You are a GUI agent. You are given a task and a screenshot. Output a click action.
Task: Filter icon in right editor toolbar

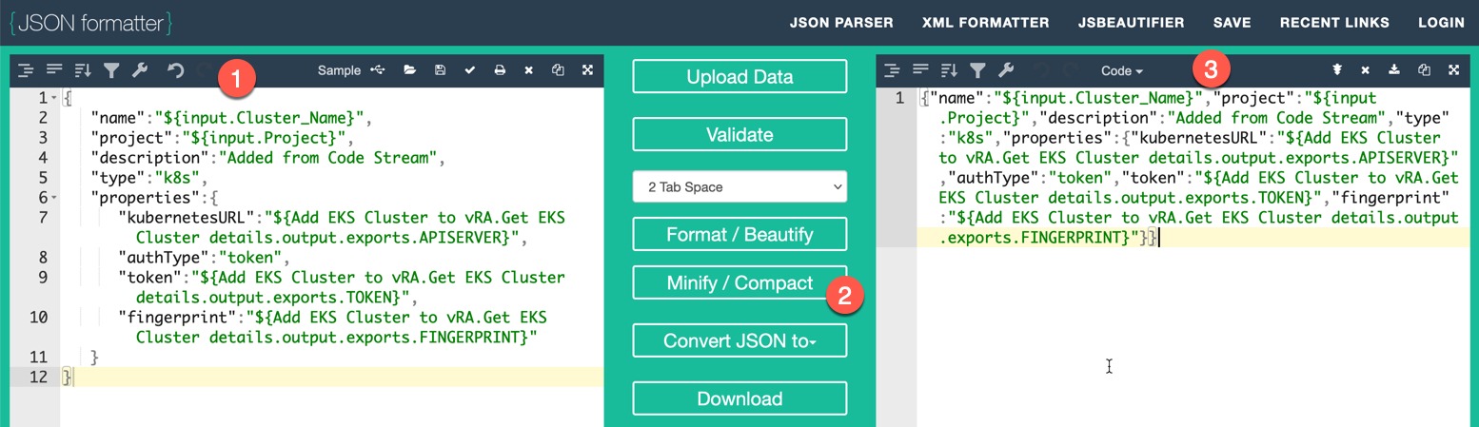tap(977, 69)
